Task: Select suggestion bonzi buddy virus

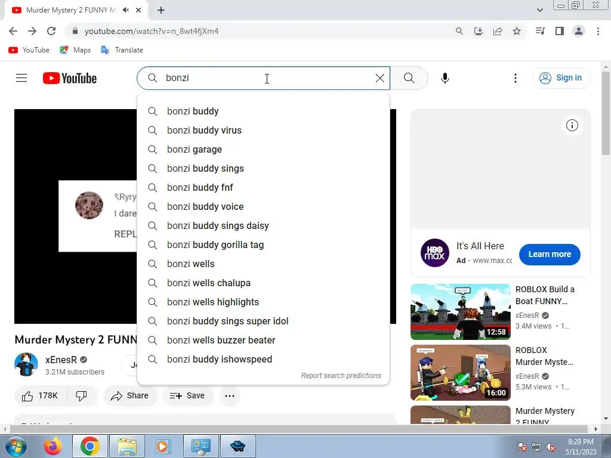Action: pos(263,131)
